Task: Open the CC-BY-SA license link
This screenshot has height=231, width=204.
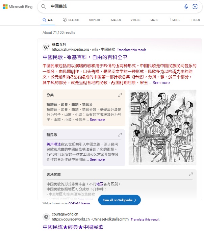Action: click(79, 203)
